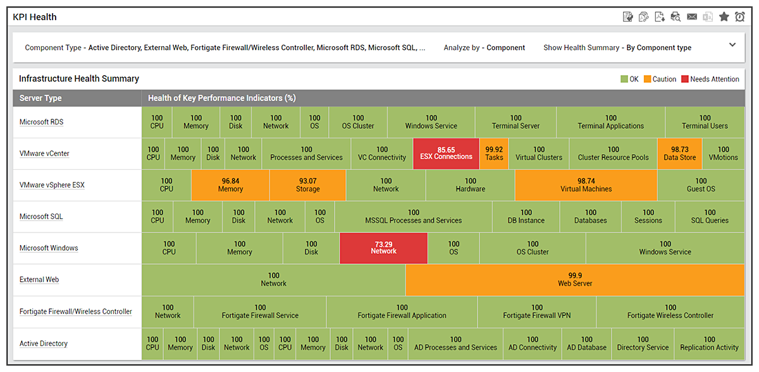Click the Cluster Resource Pools cell
This screenshot has height=372, width=759.
click(614, 153)
